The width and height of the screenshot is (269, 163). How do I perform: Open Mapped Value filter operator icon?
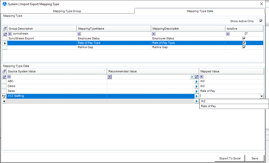tap(201, 77)
